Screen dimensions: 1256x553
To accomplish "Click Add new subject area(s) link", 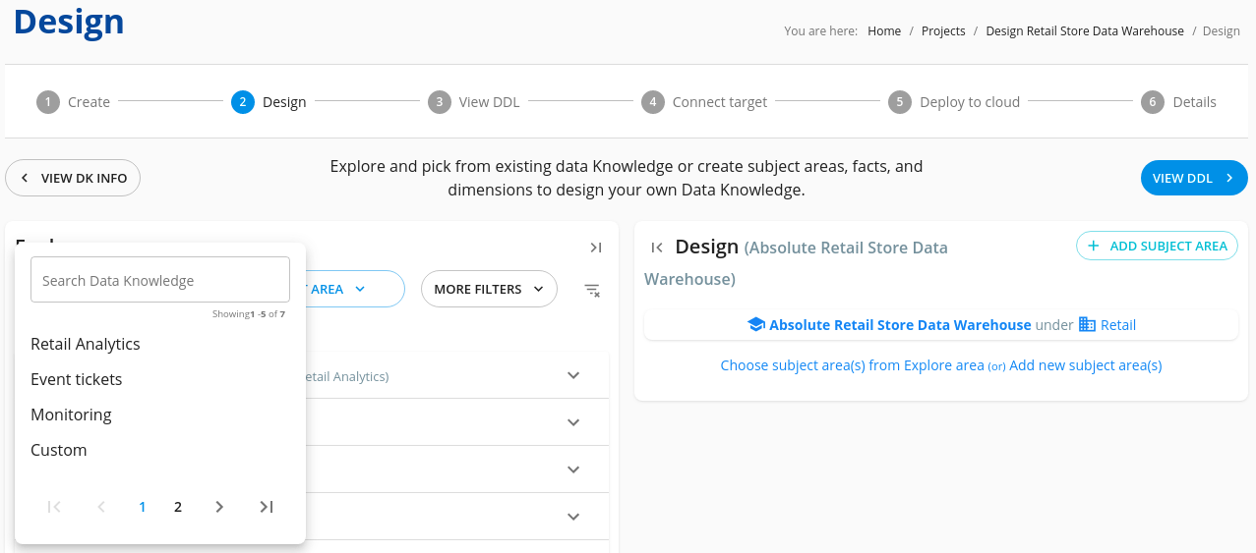I will coord(1086,365).
